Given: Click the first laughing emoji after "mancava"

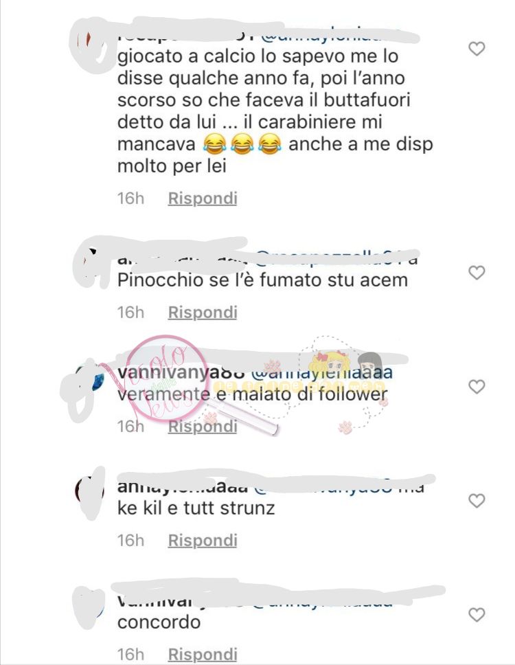Looking at the screenshot, I should point(214,144).
